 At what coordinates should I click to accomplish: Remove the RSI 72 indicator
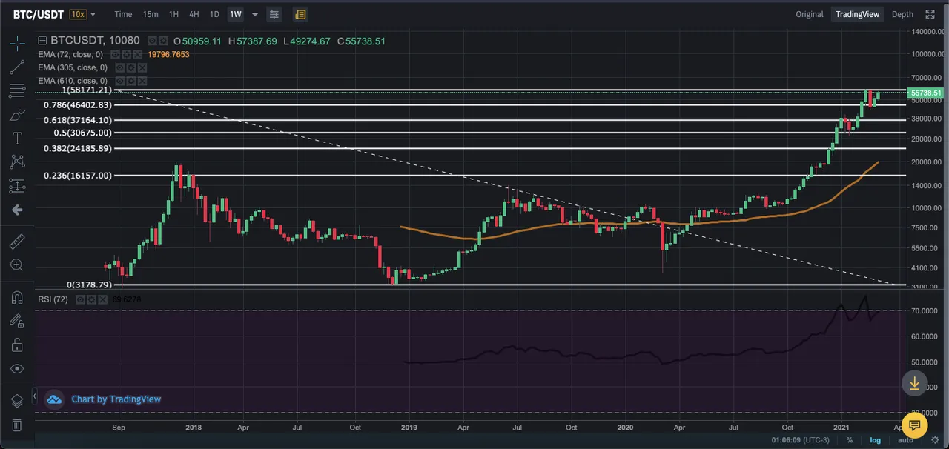(x=102, y=299)
